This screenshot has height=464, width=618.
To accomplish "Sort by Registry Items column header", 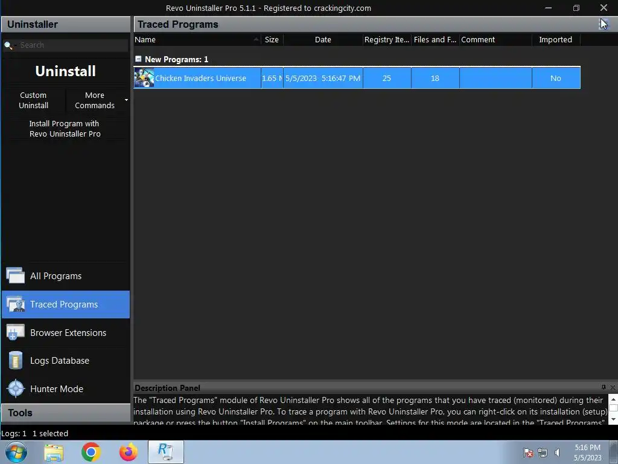I will click(x=387, y=39).
